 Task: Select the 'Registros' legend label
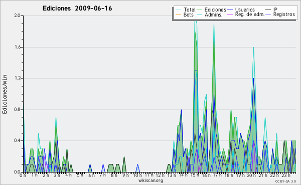(284, 14)
